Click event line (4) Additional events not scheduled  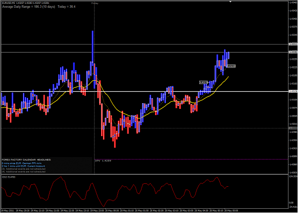(x=23, y=171)
